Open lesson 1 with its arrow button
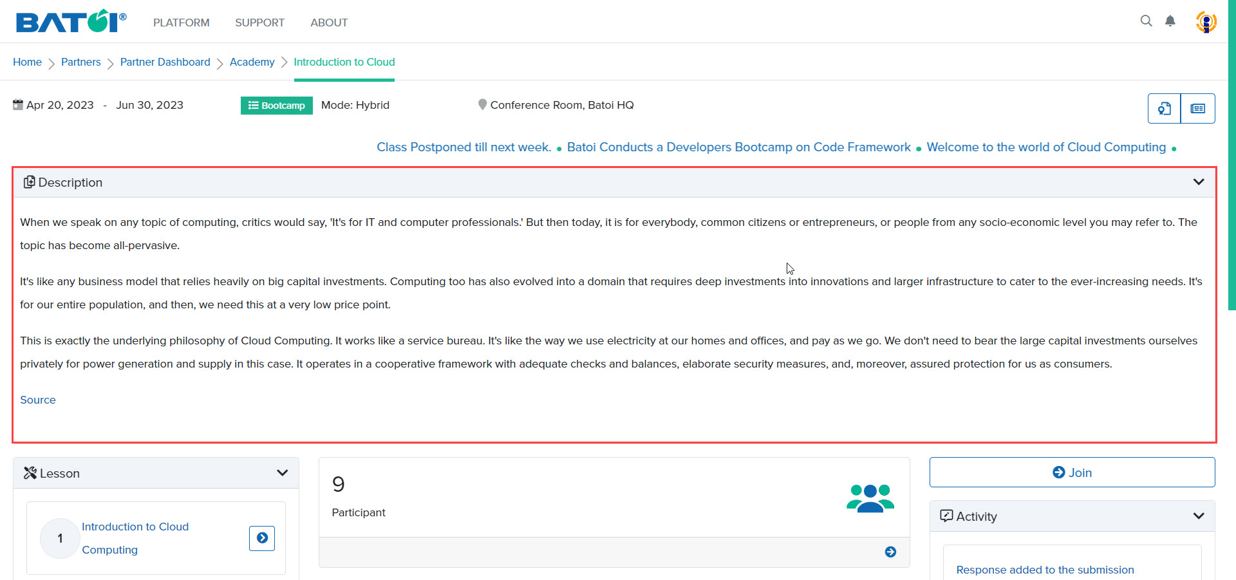This screenshot has height=580, width=1236. click(262, 538)
